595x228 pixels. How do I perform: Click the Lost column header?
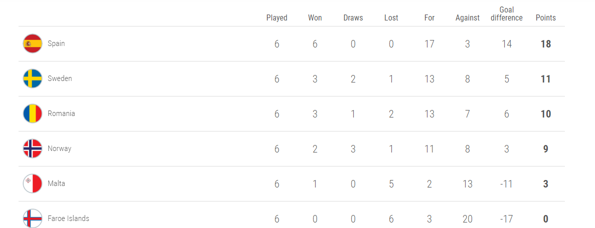(x=391, y=18)
